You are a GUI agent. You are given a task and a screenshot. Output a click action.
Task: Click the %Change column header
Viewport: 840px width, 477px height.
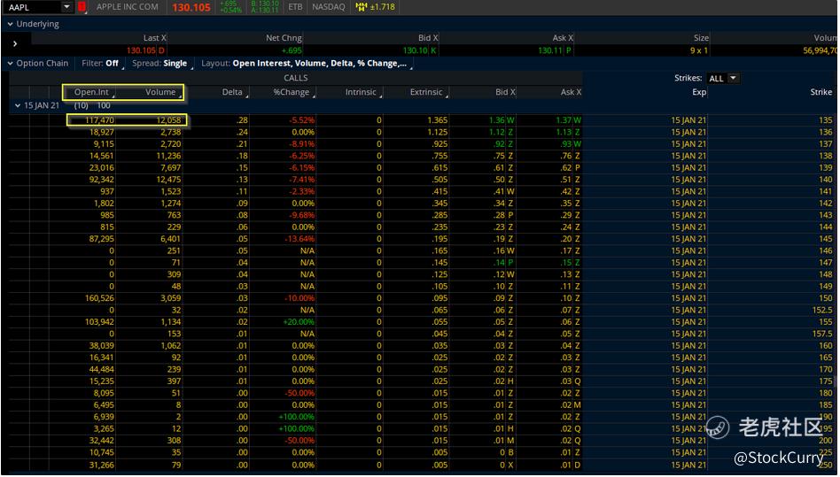click(x=292, y=92)
